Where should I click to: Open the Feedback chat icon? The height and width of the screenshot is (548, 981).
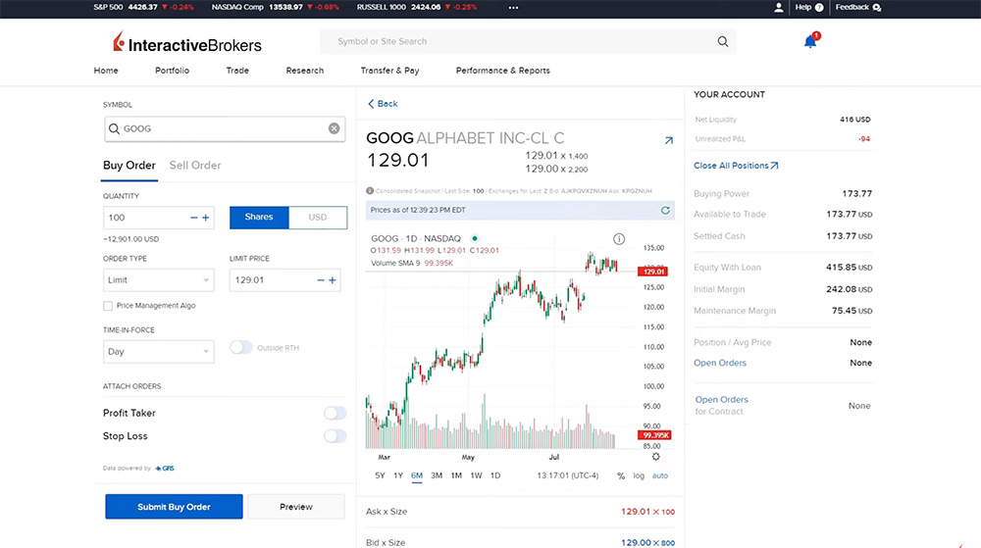coord(876,8)
